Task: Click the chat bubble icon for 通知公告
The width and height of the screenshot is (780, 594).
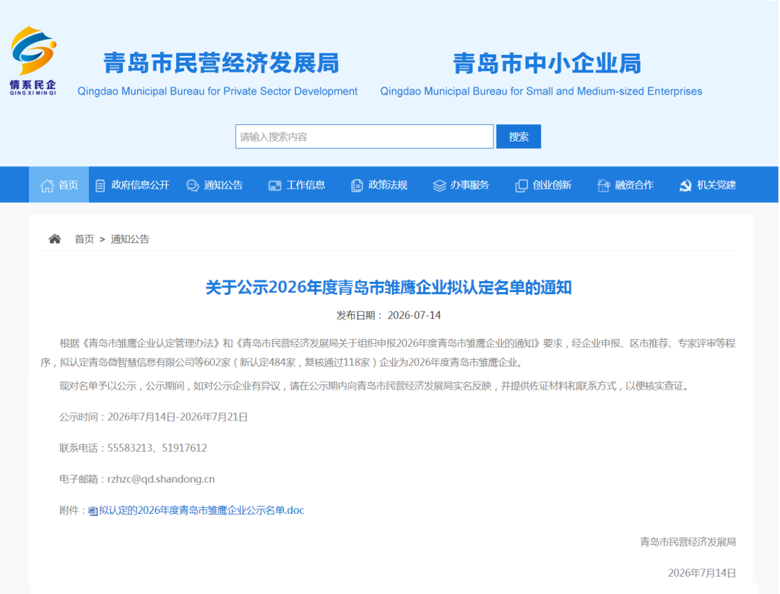Action: (193, 186)
